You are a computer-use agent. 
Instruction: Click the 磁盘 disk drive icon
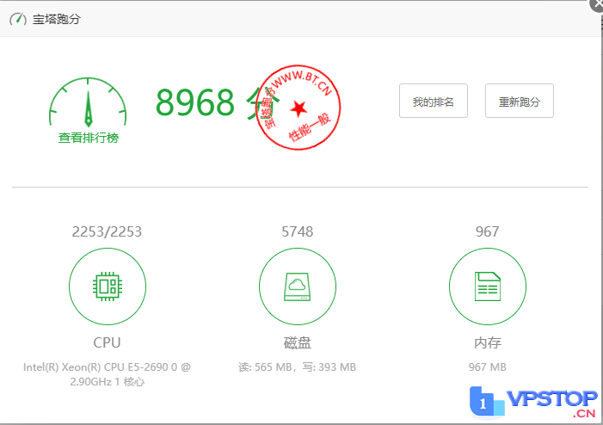pos(298,286)
